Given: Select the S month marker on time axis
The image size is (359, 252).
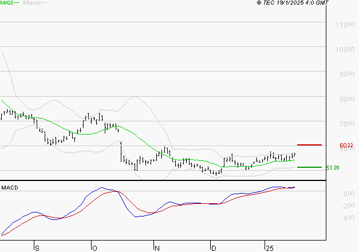Looking at the screenshot, I should click(x=37, y=248).
